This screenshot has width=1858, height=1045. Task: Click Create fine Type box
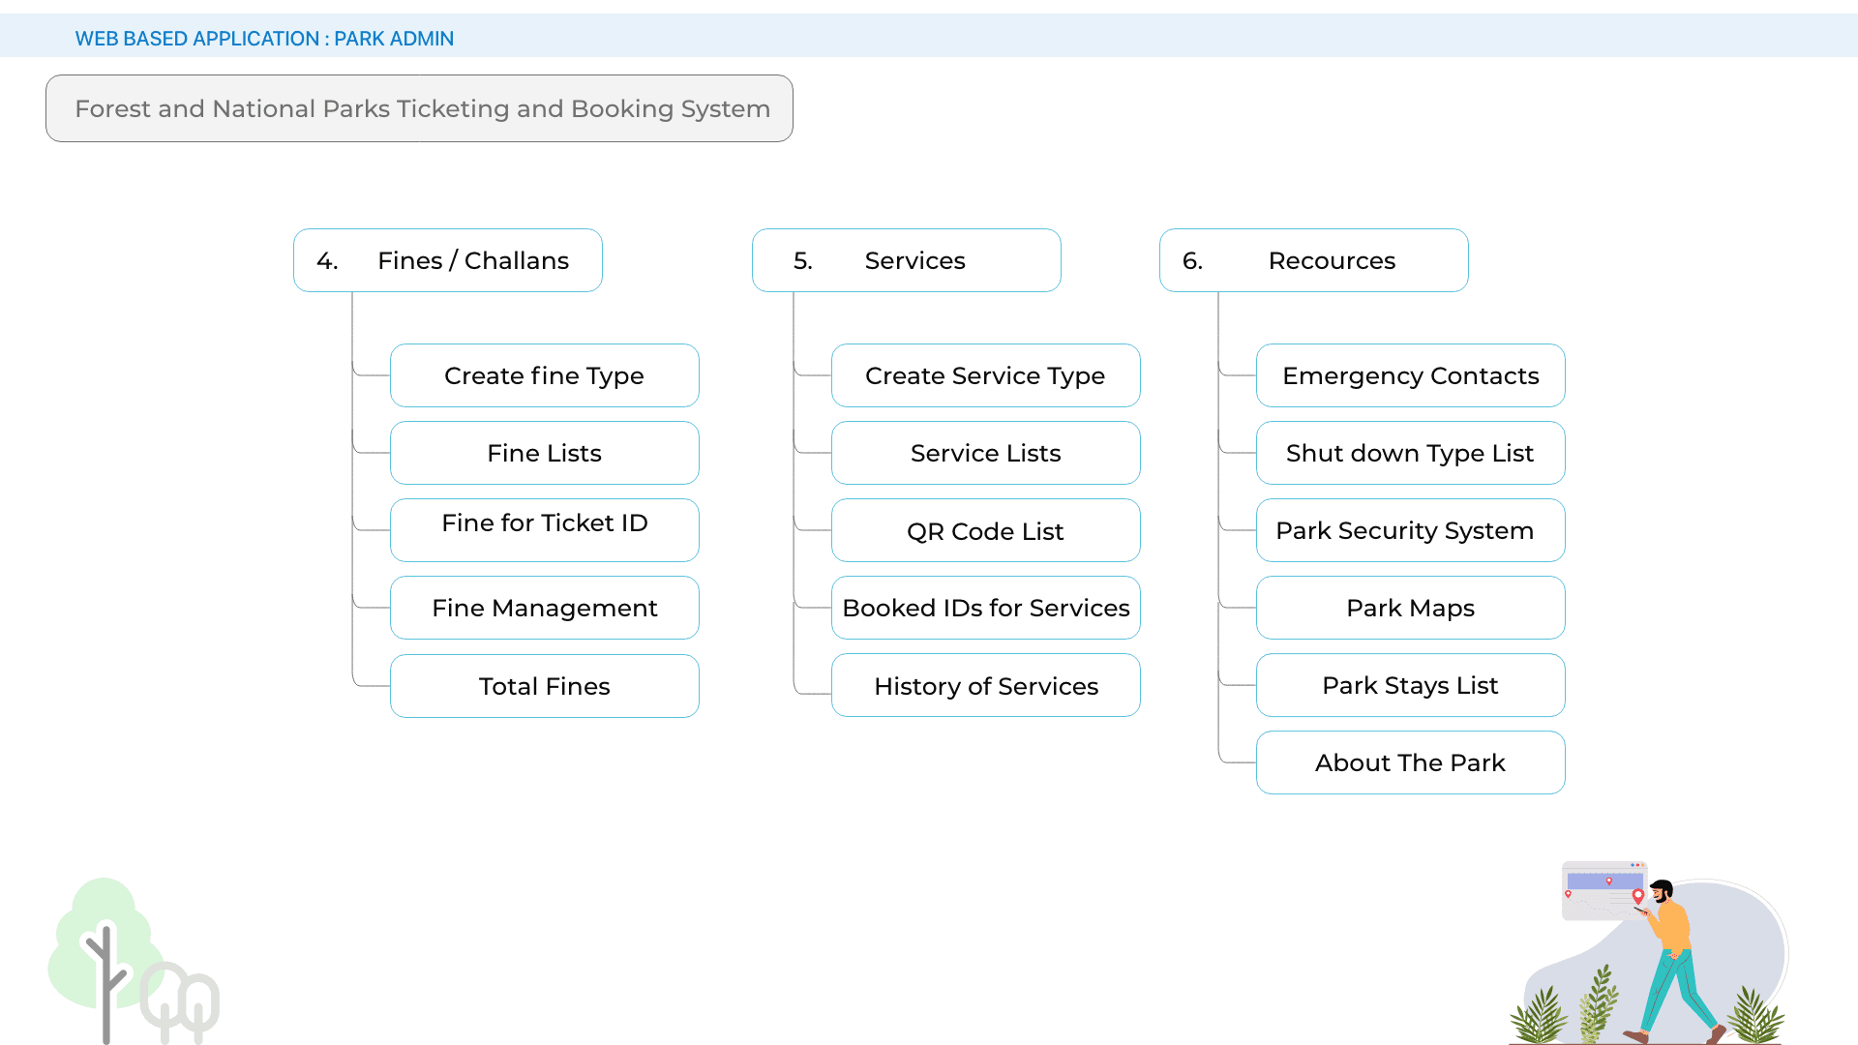544,375
